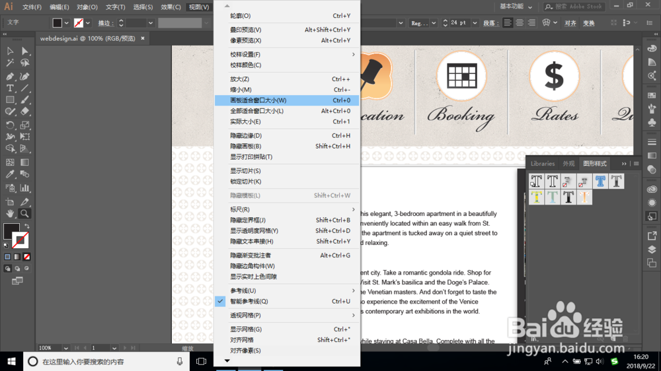Set color mode to None
This screenshot has height=371, width=661.
[x=27, y=256]
